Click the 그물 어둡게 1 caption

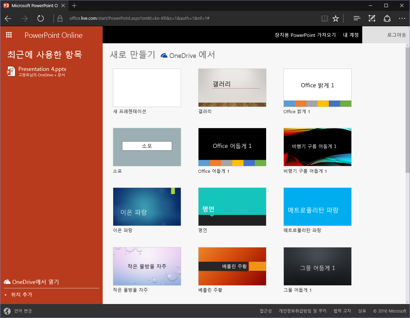click(298, 290)
